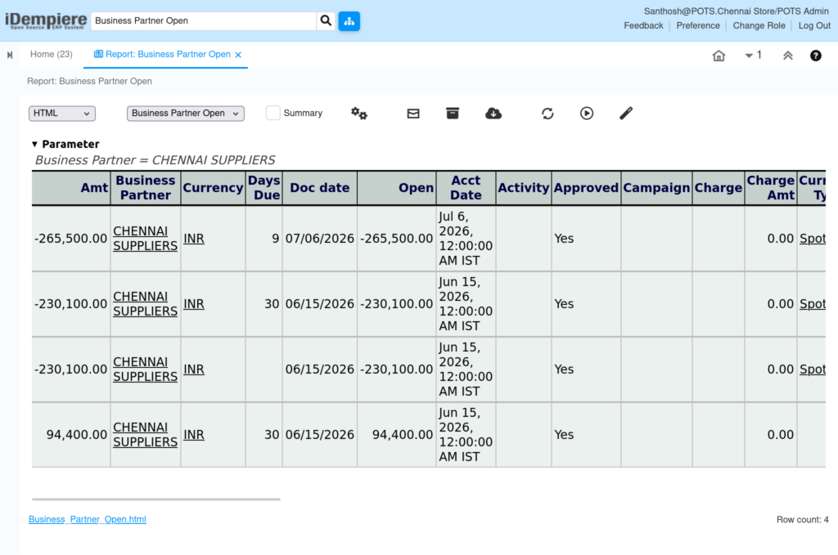
Task: Open the HTML format dropdown
Action: coord(62,113)
